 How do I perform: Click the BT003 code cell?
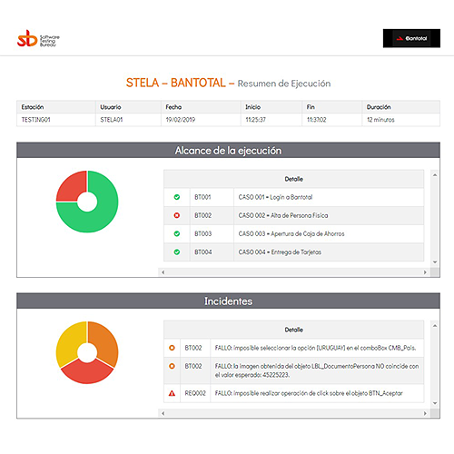(x=212, y=233)
